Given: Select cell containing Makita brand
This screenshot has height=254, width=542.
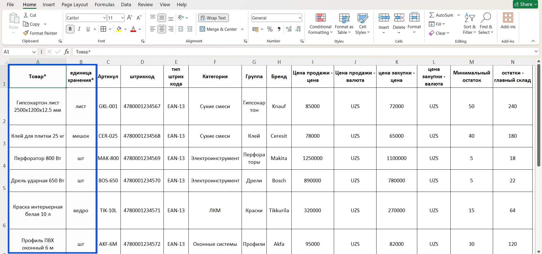Looking at the screenshot, I should [x=279, y=158].
